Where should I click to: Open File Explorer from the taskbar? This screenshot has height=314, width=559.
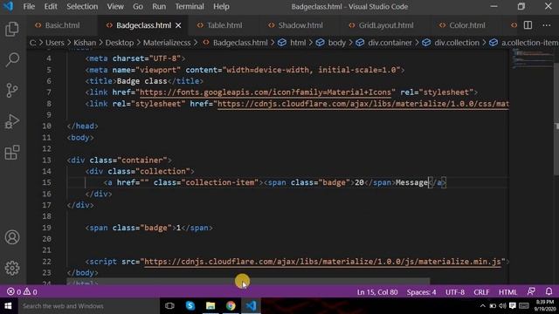tap(210, 306)
